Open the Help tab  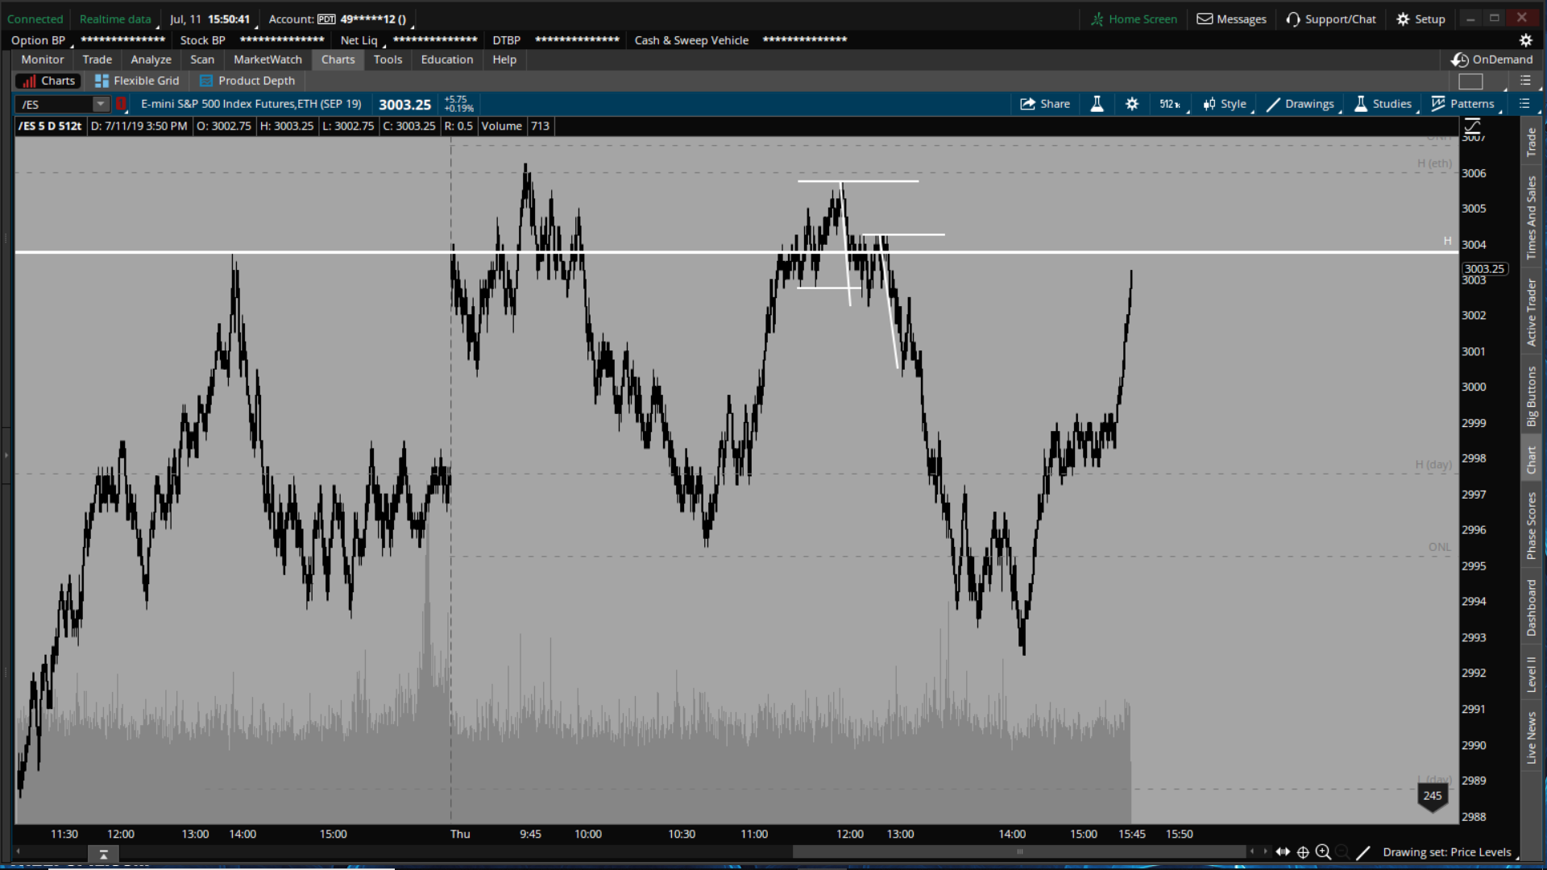pyautogui.click(x=504, y=60)
